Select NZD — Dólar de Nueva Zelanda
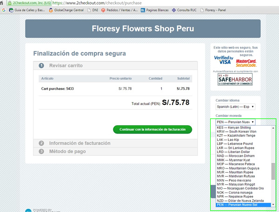279x212 pixels. (243, 201)
